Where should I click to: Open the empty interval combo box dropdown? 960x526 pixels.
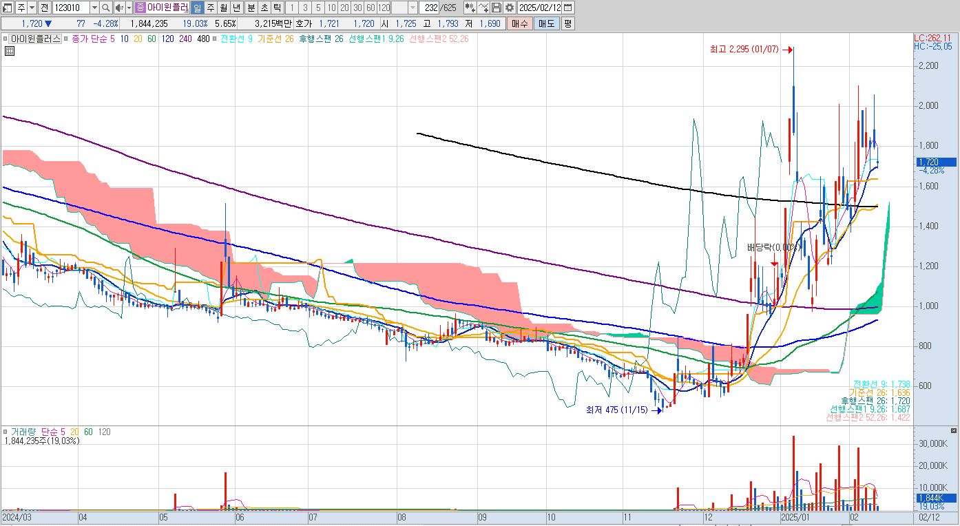[413, 8]
